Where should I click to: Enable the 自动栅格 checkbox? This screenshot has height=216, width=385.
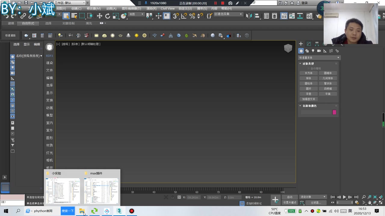pyautogui.click(x=308, y=68)
